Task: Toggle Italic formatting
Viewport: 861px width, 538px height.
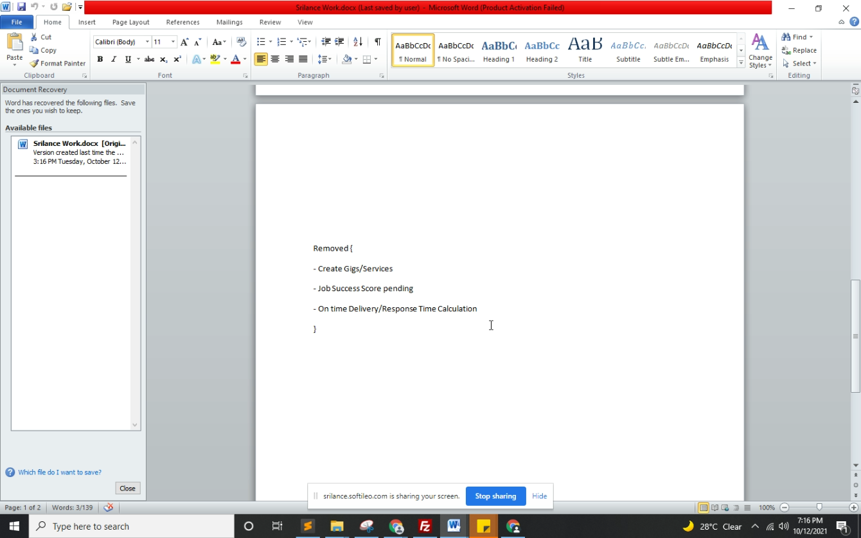Action: 114,59
